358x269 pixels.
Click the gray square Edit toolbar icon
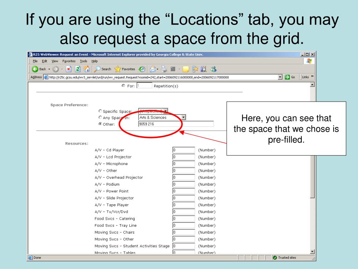173,69
